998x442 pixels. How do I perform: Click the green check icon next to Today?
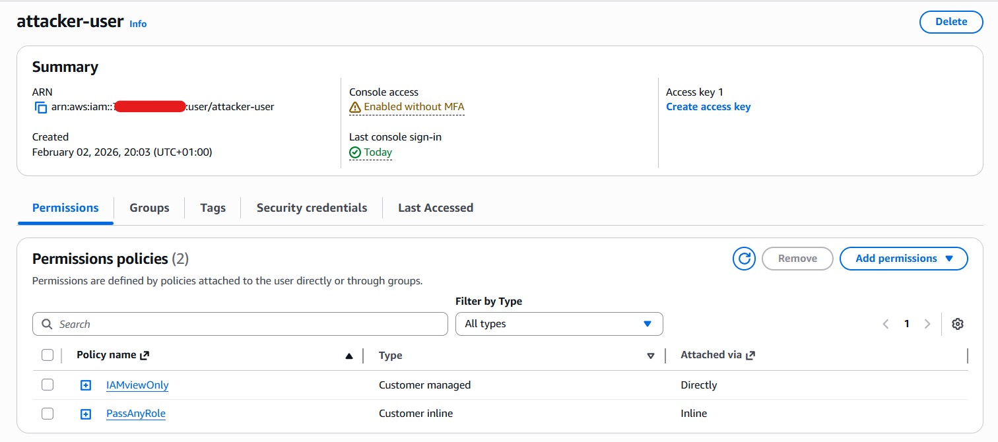pos(355,152)
